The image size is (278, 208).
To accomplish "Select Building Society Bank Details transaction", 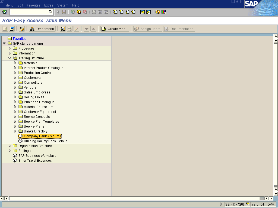I will point(46,141).
